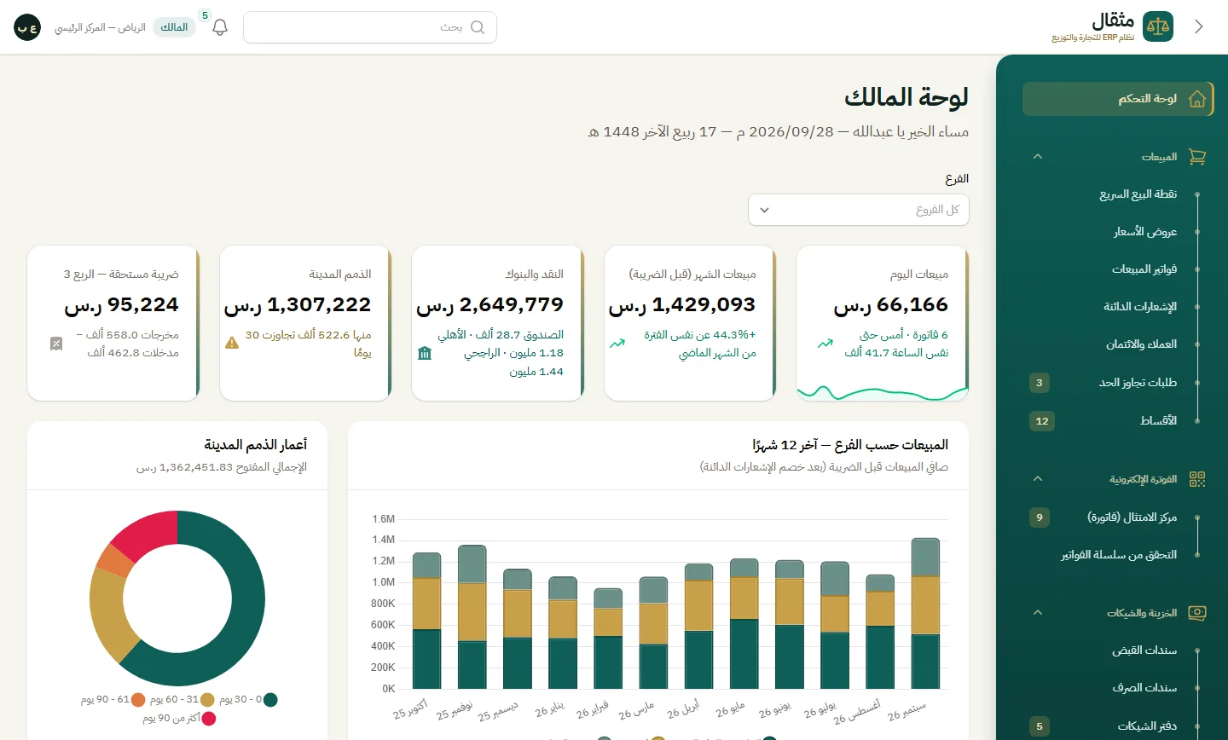Click the bank icon in النقد والبنوك card
This screenshot has height=740, width=1228.
pos(425,353)
